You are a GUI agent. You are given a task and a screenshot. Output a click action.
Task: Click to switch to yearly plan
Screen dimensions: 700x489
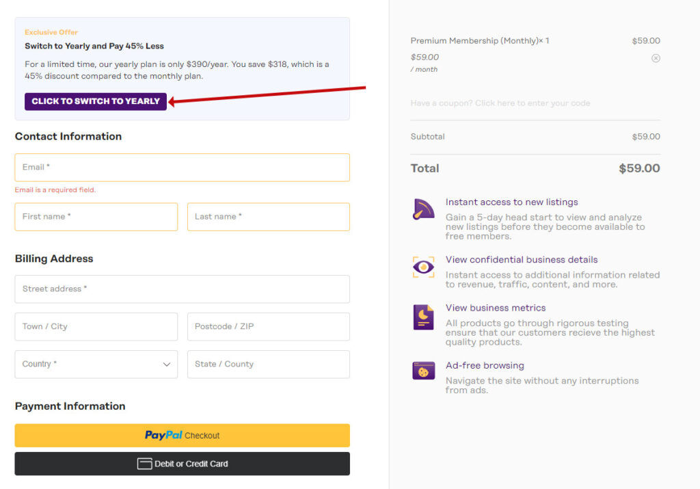pos(96,101)
